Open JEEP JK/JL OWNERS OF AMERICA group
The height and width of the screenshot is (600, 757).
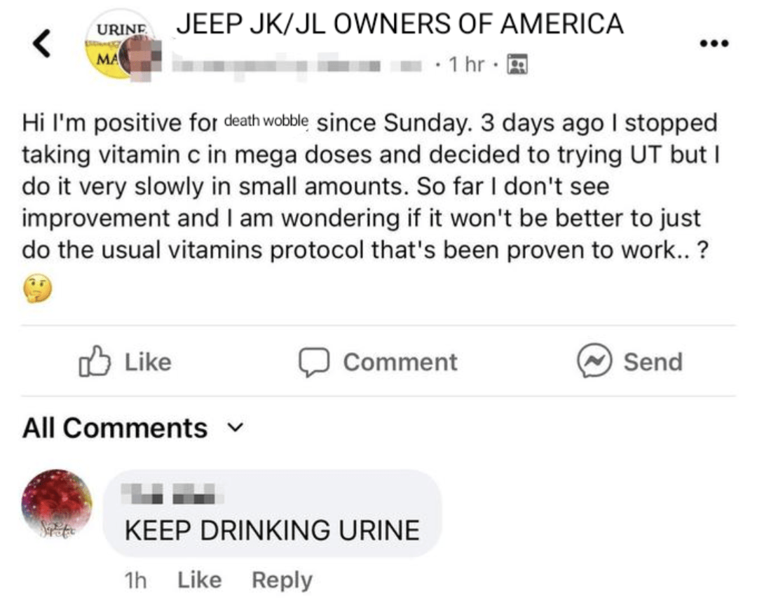pyautogui.click(x=400, y=24)
